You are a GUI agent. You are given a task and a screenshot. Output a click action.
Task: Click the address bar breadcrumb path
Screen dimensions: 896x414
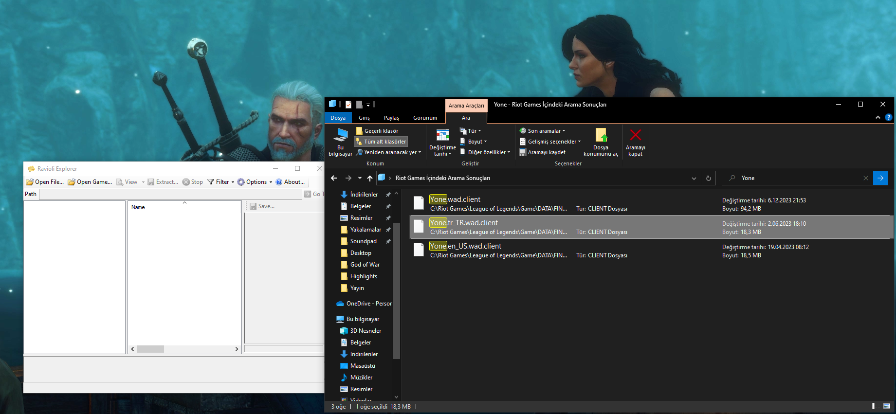point(442,178)
